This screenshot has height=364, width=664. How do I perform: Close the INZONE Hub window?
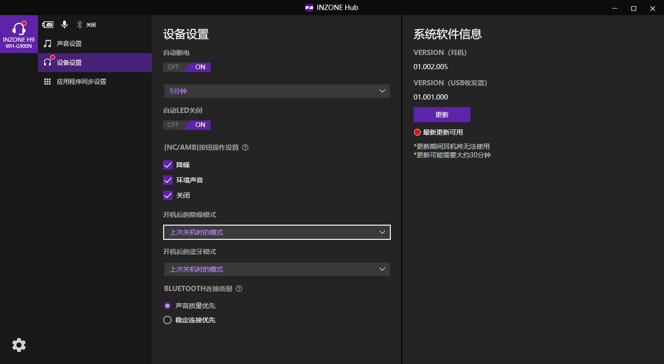click(653, 8)
